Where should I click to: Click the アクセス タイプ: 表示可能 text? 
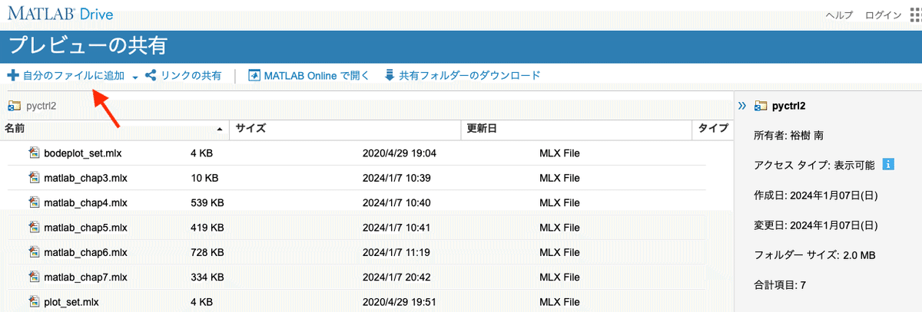point(815,164)
